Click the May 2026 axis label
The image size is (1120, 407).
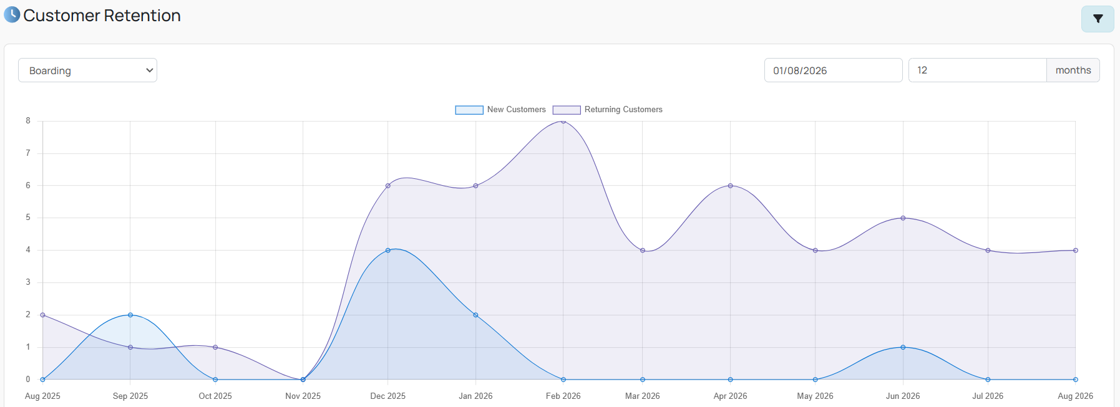(x=815, y=396)
